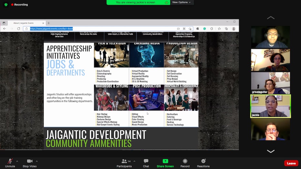Screen dimensions: 301x169
Task: Click 'Virtual Production' text
Action: coord(140,71)
